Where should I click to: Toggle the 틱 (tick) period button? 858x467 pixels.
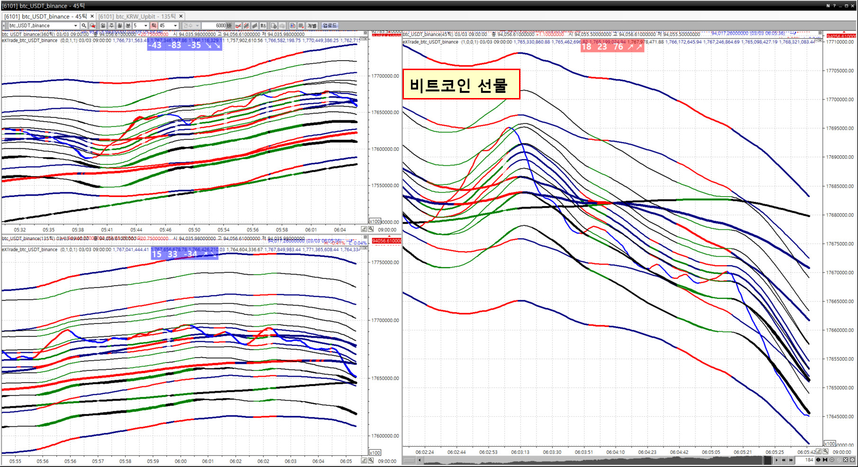[154, 26]
